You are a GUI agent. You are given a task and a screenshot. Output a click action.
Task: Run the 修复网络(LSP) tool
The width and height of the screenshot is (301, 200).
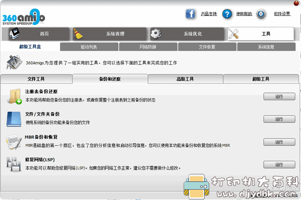[x=279, y=165]
